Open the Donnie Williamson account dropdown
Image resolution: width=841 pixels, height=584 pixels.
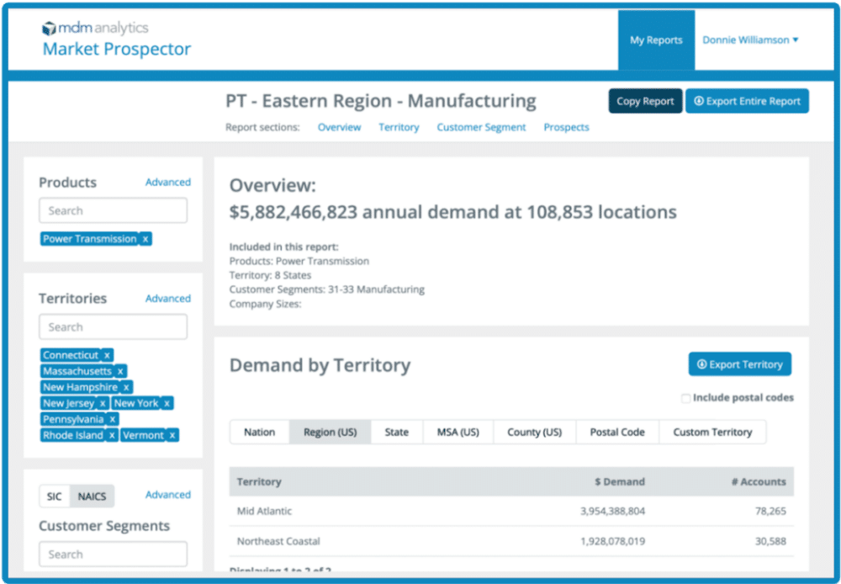click(750, 40)
